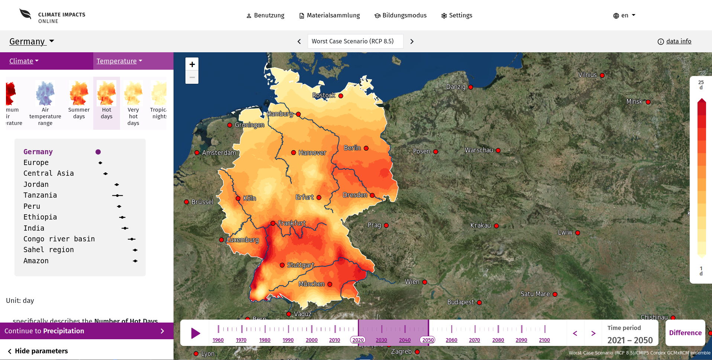Open the Worst Case Scenario (RCP 8.5) selector
712x360 pixels.
[355, 41]
